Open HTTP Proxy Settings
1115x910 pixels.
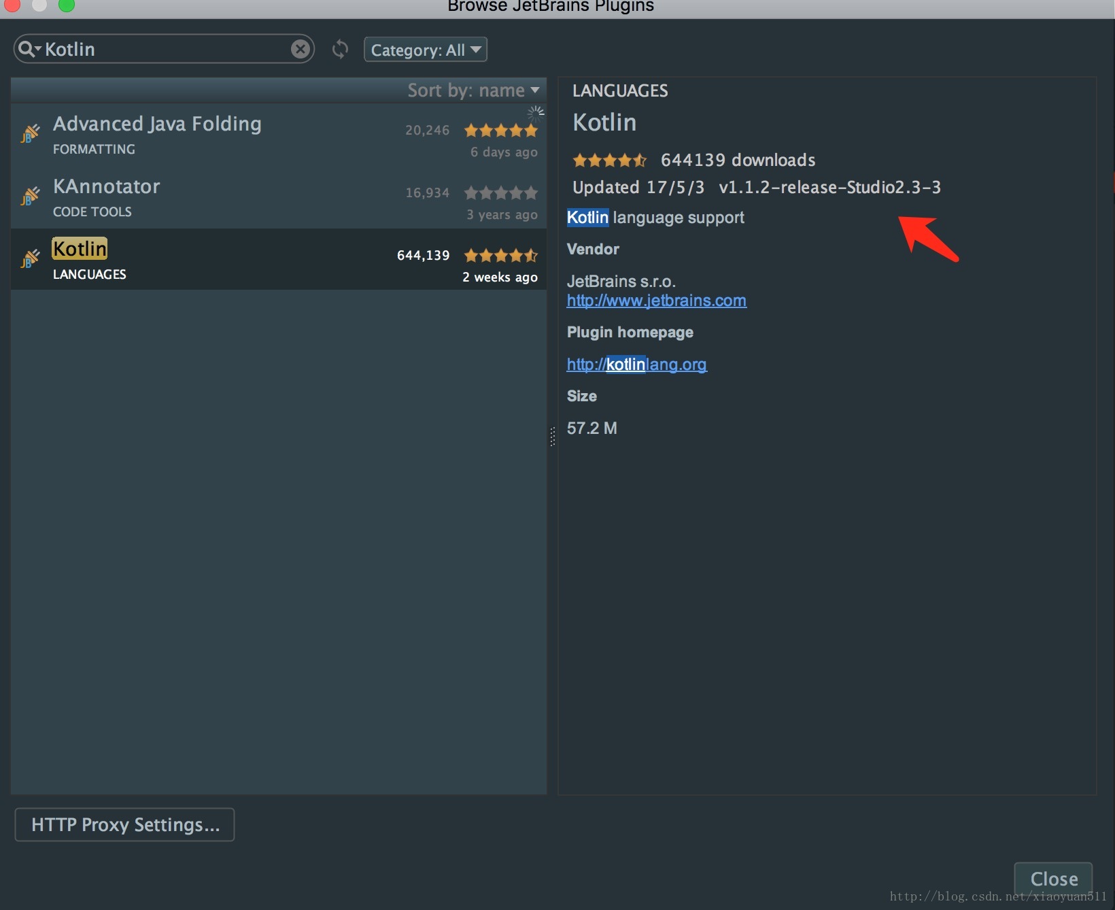pos(124,825)
